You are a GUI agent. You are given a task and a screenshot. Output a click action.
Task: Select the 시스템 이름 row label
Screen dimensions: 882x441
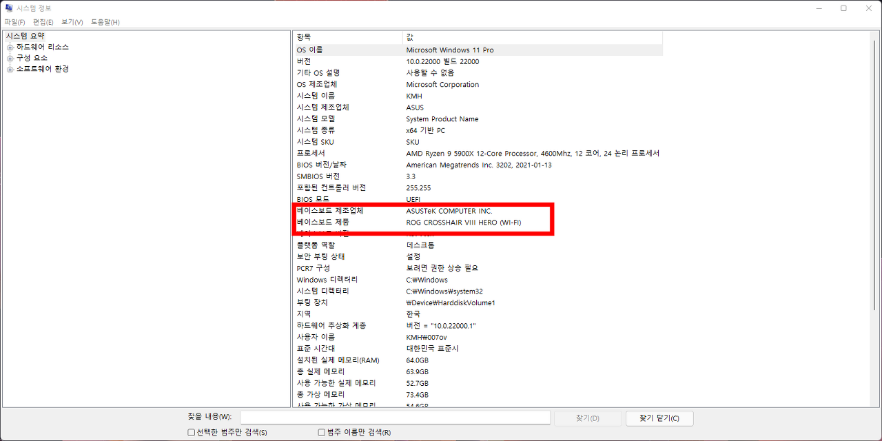pos(316,96)
